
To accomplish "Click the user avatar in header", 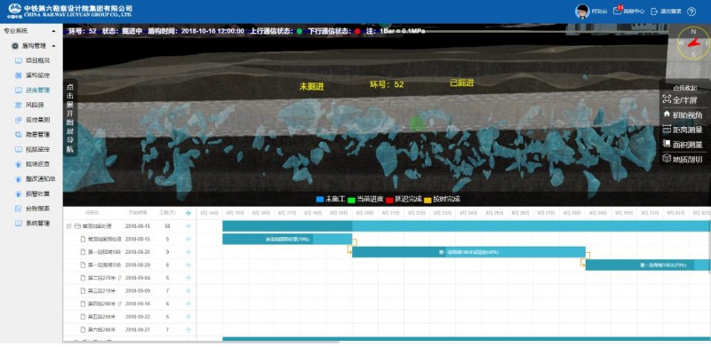I will pos(582,12).
